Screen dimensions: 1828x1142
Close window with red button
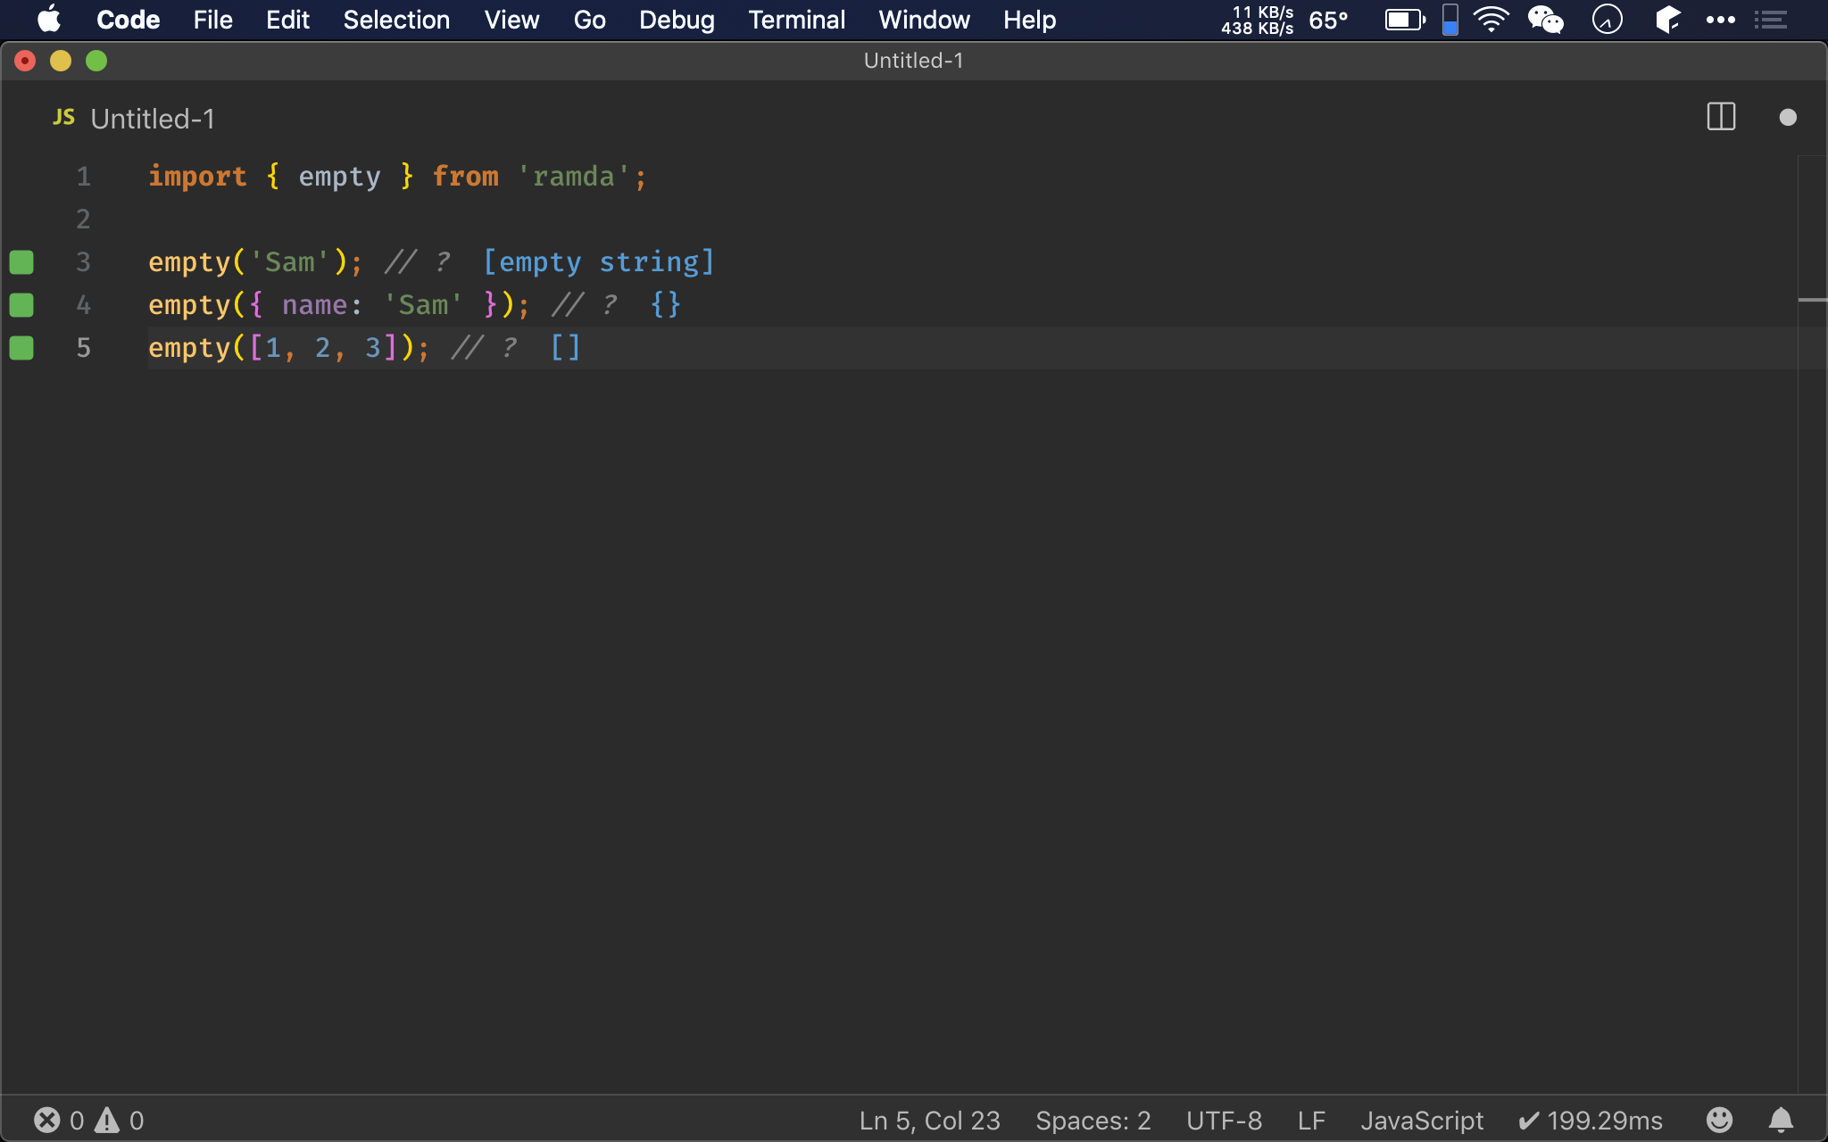(25, 61)
